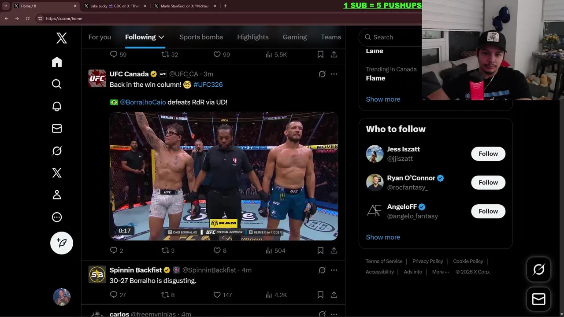This screenshot has height=317, width=564.
Task: Open the X logo home link
Action: (x=62, y=38)
